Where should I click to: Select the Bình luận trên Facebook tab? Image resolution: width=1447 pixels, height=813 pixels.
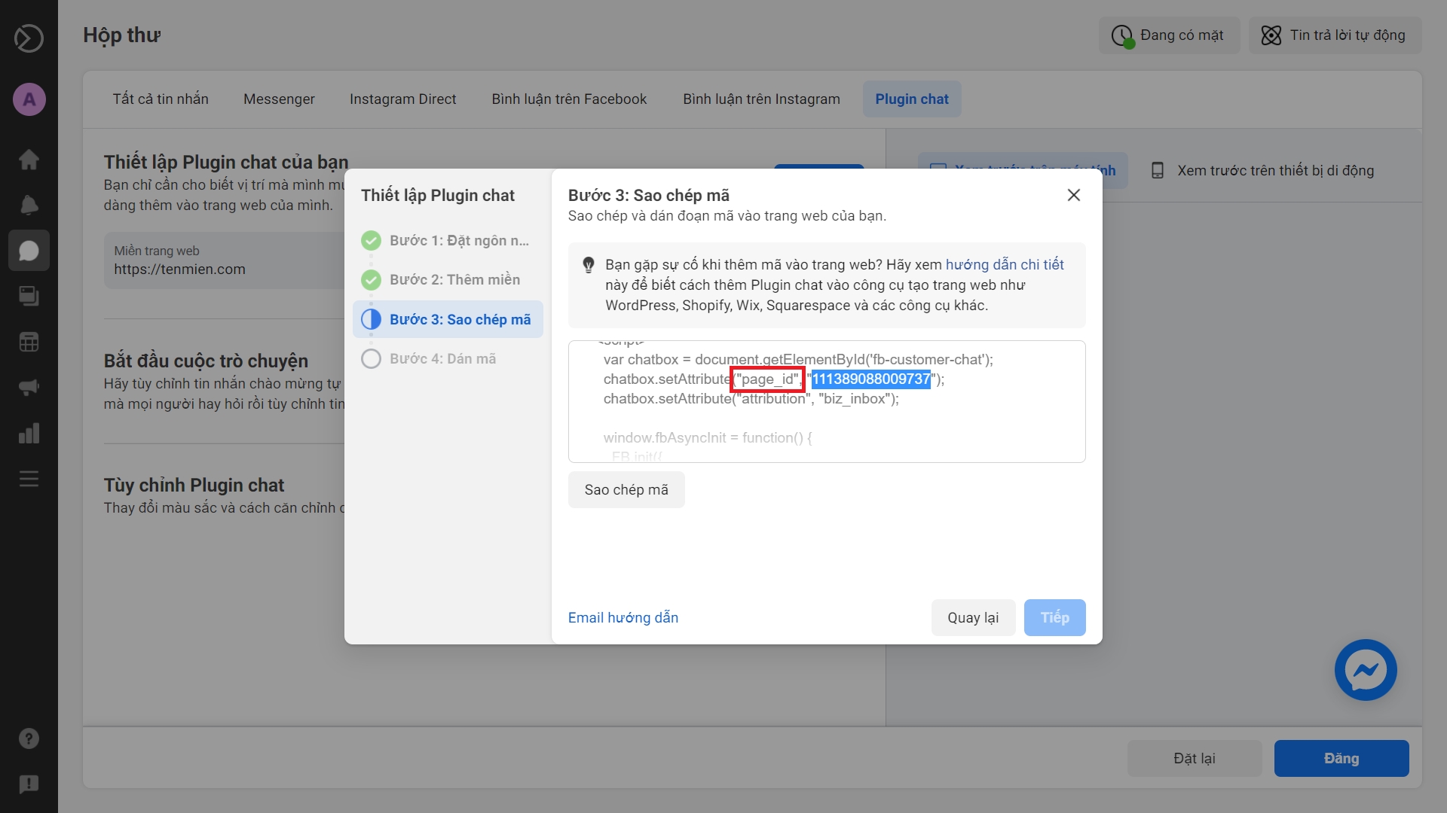coord(569,99)
